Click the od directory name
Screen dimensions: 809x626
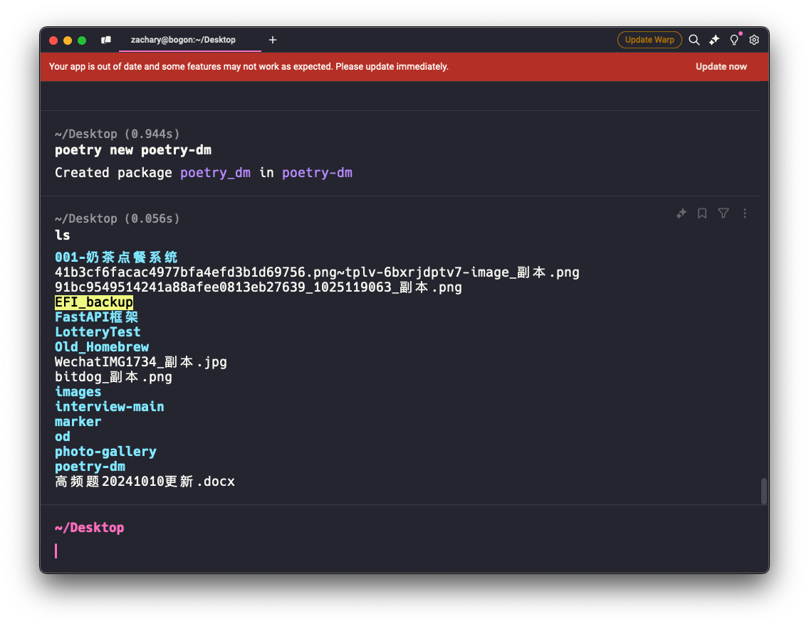click(x=63, y=436)
